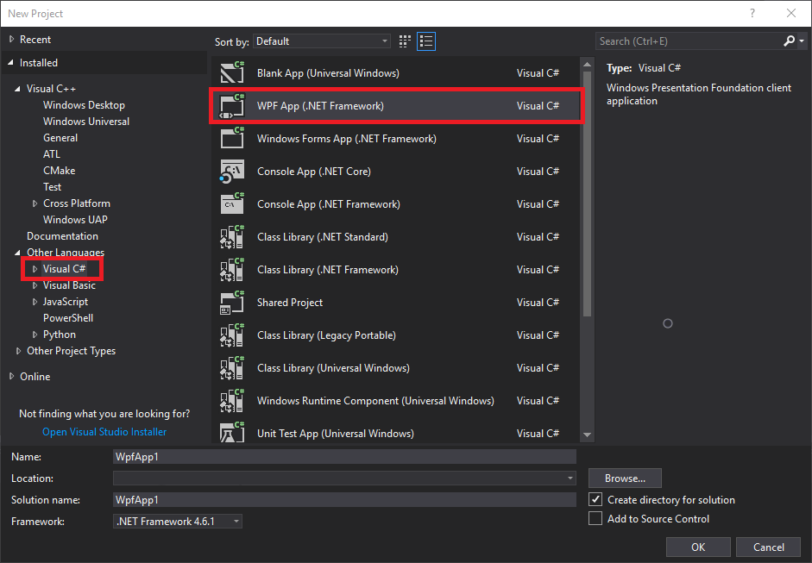
Task: Uncheck Create directory for solution
Action: tap(595, 499)
